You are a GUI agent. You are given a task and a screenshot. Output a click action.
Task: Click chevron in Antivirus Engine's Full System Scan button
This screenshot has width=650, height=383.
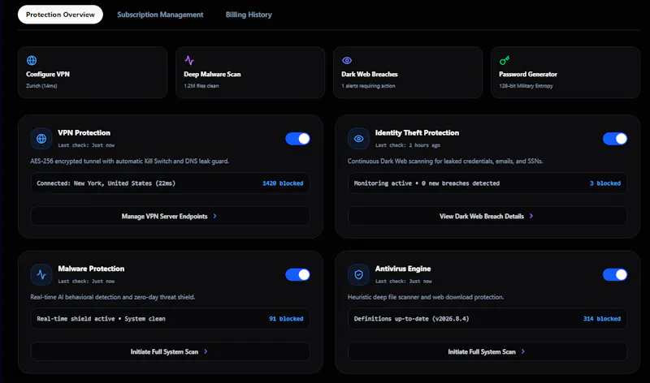[x=522, y=351]
